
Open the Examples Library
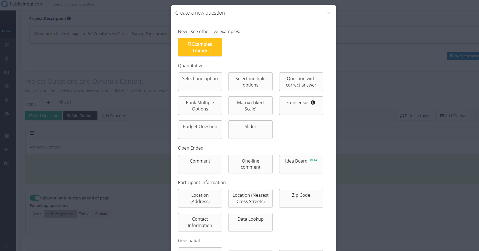(200, 47)
